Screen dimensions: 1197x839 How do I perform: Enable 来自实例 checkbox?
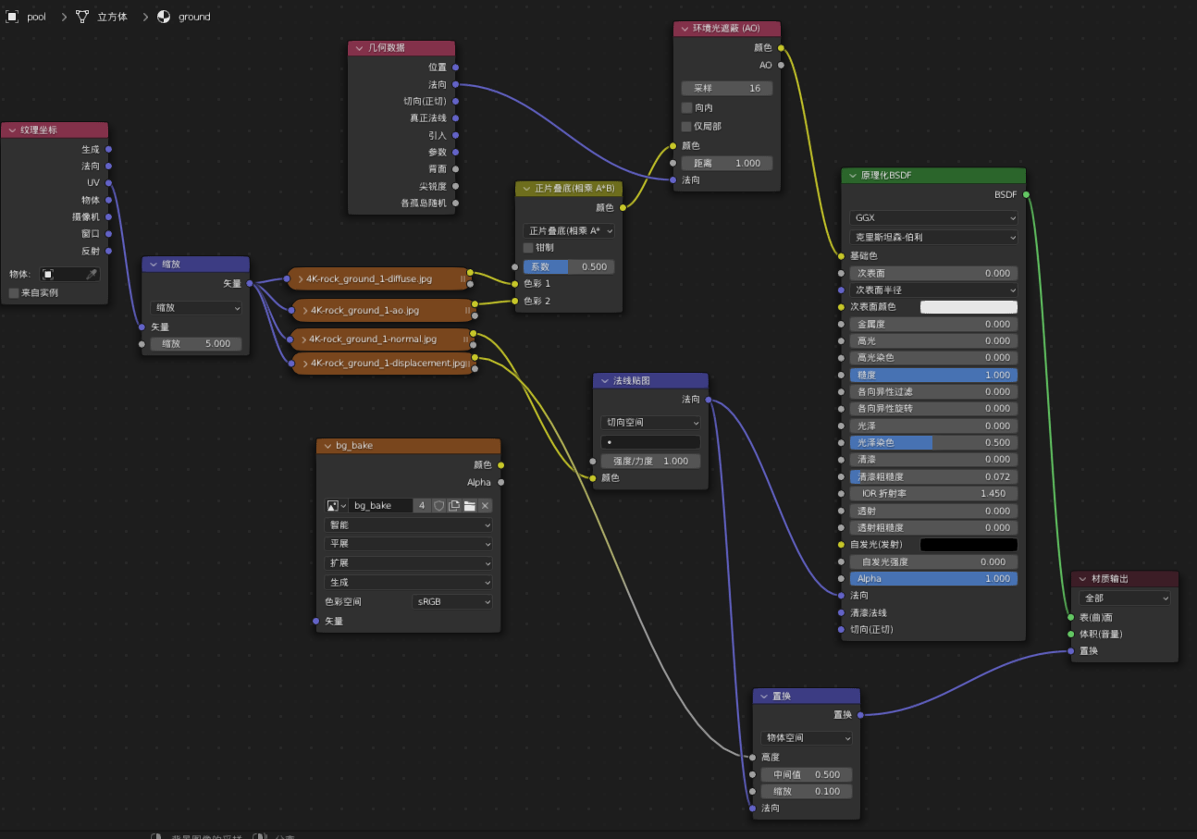point(14,292)
